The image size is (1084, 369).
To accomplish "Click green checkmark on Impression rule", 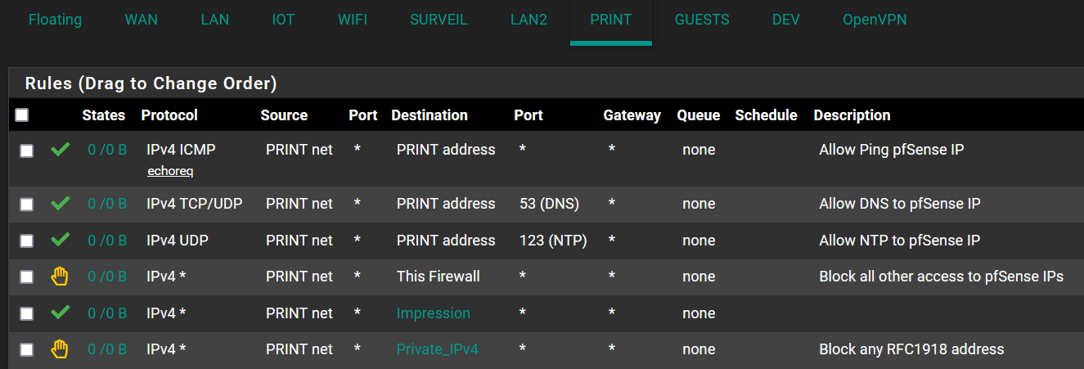I will (60, 313).
